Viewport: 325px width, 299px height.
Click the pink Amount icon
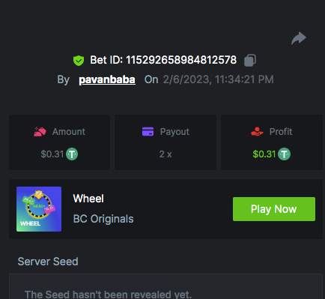[40, 132]
